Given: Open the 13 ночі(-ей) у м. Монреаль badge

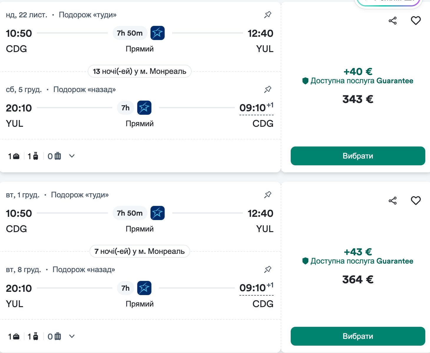Looking at the screenshot, I should click(x=140, y=71).
